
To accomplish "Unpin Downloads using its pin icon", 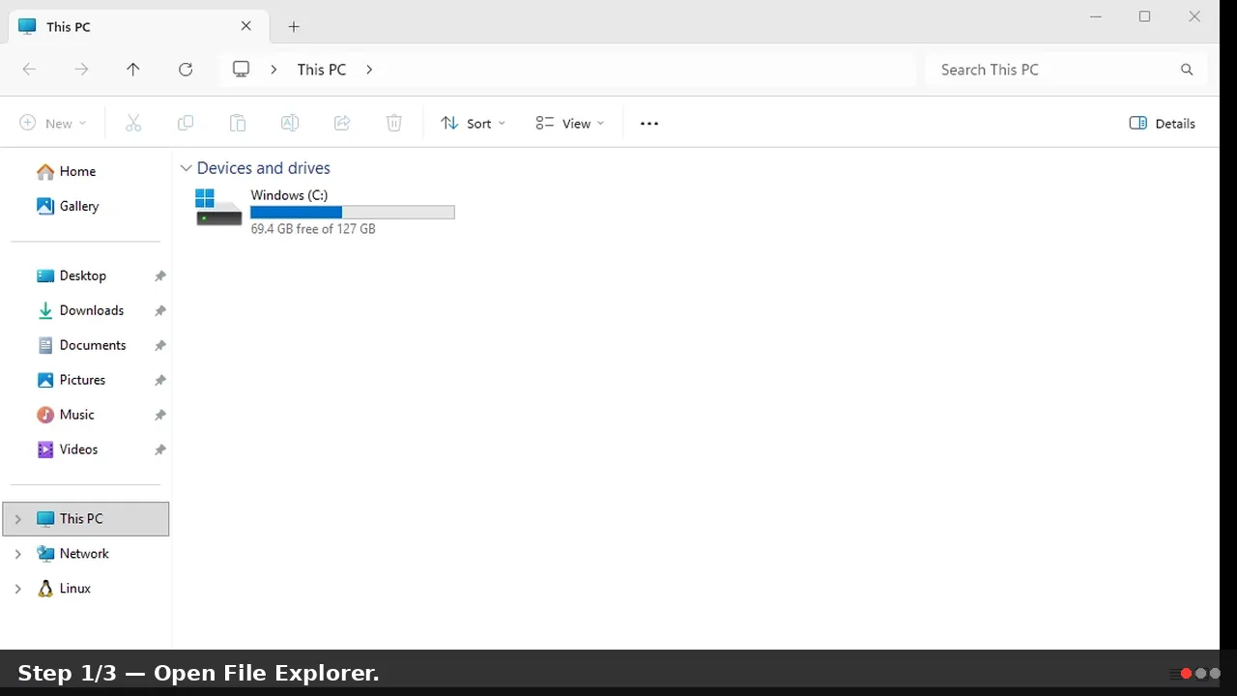I will [160, 310].
